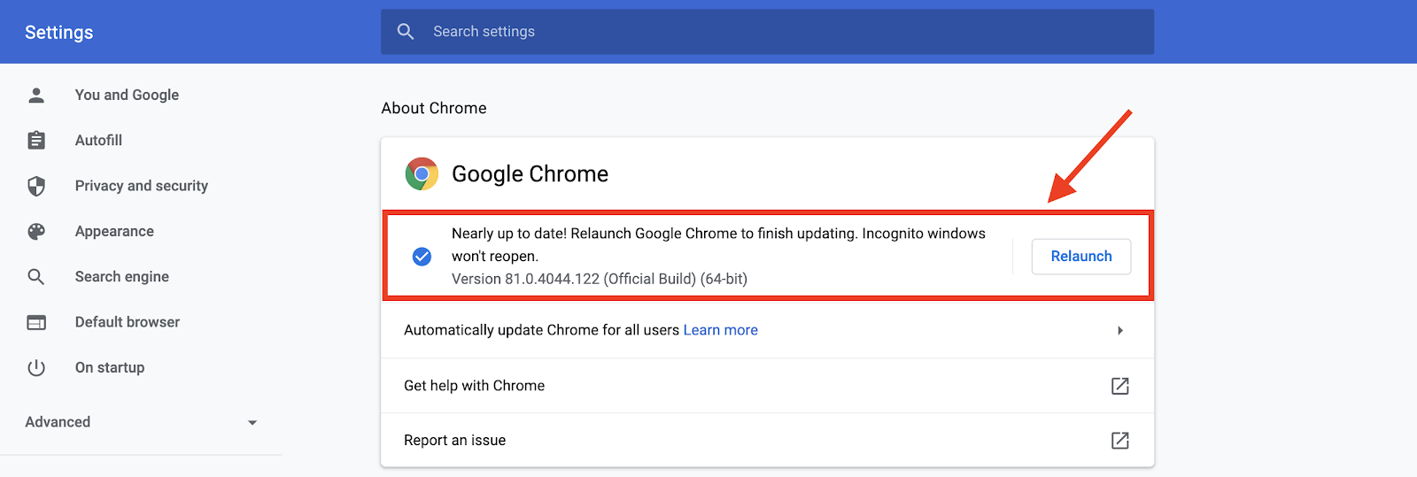Click the Google Chrome logo icon
Viewport: 1417px width, 477px height.
coord(422,174)
